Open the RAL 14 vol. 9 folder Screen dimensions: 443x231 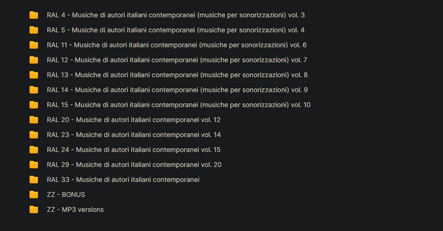point(177,90)
